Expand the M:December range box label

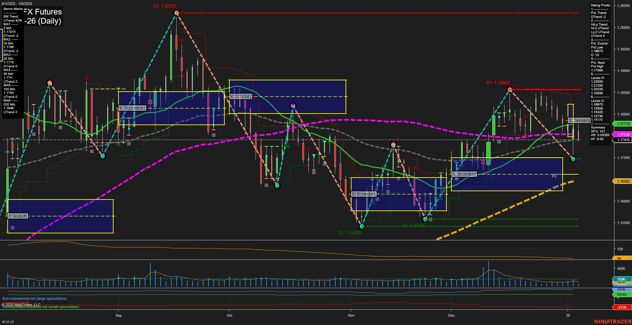pyautogui.click(x=465, y=174)
